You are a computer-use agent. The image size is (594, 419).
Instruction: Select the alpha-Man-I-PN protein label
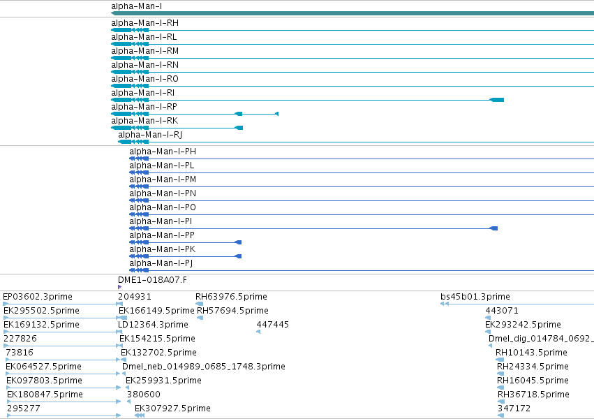[163, 194]
